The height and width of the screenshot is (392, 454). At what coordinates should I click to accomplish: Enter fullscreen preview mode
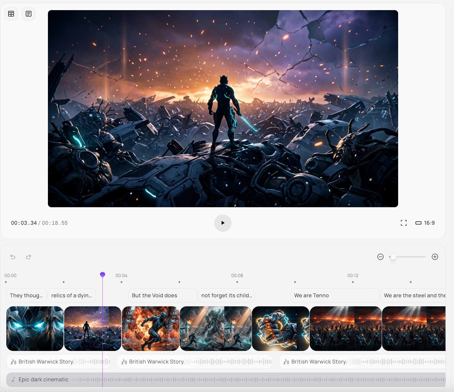[404, 223]
